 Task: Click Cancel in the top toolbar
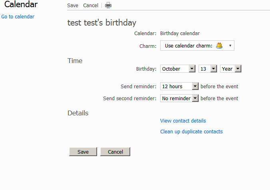click(91, 6)
